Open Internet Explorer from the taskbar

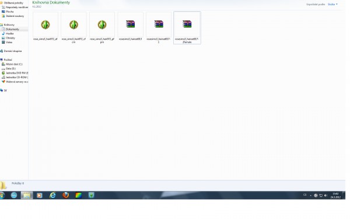(52, 195)
